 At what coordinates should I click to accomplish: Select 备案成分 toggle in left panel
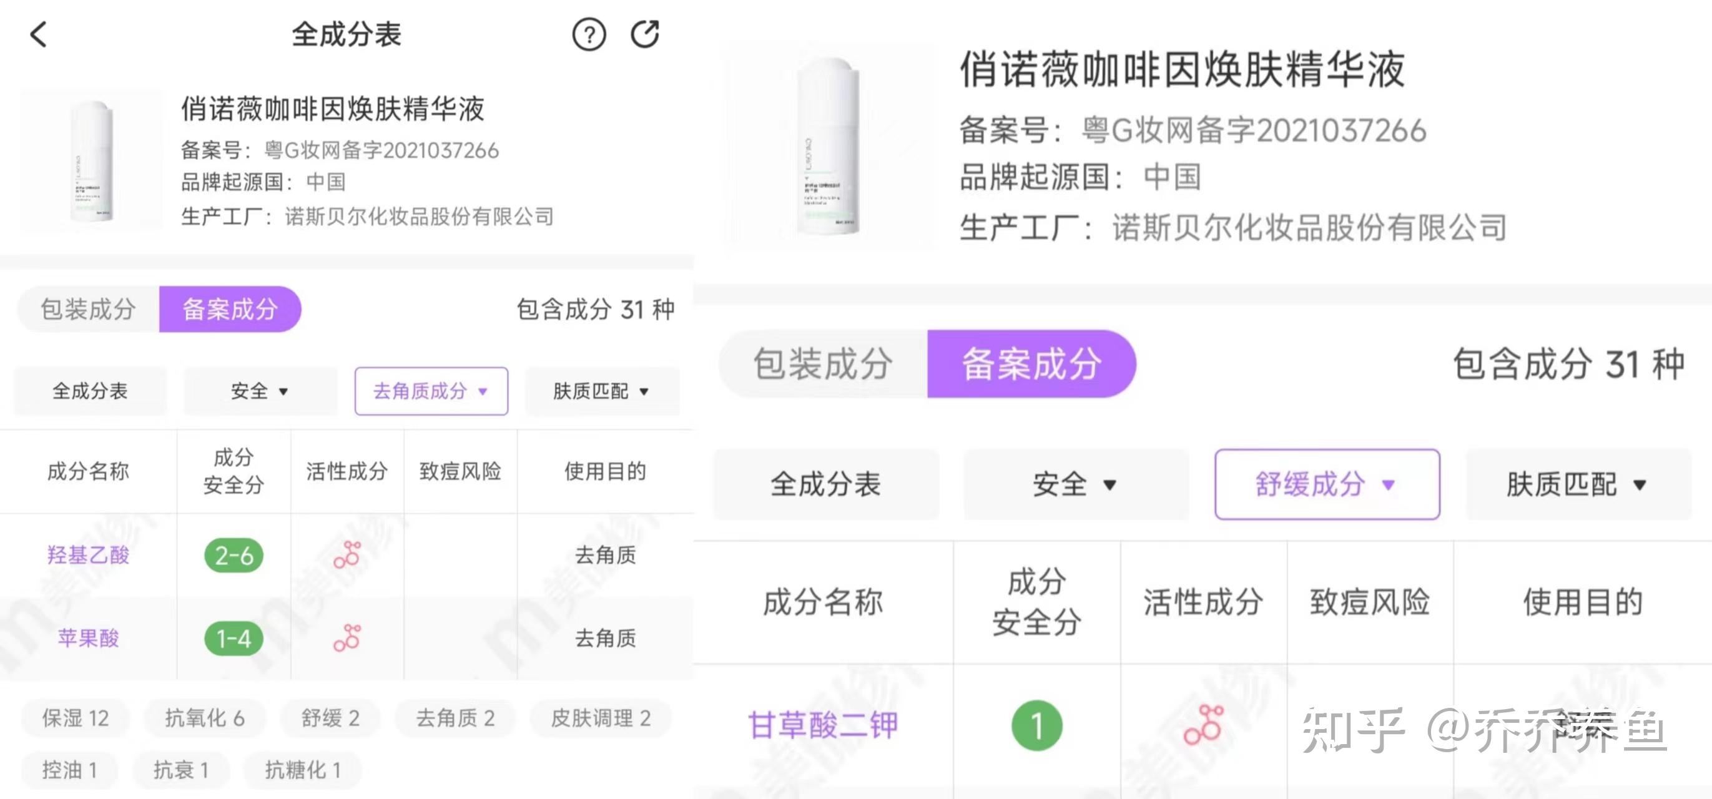230,310
